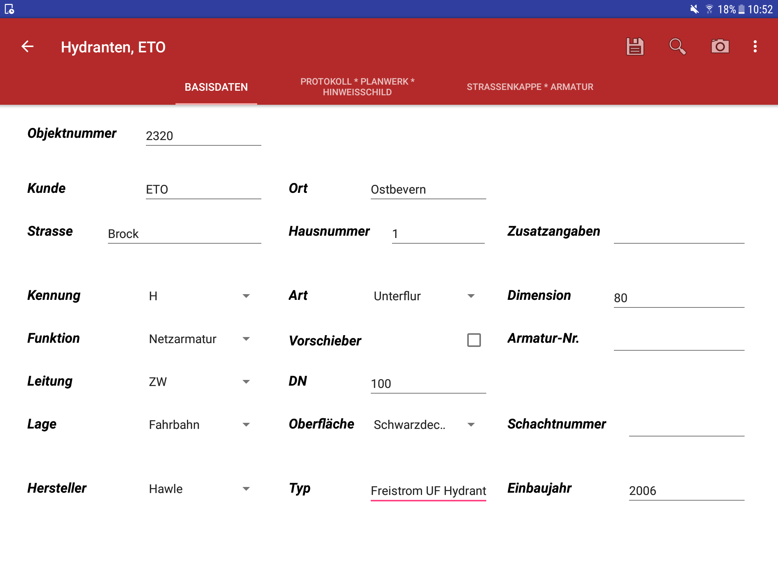Viewport: 778px width, 583px height.
Task: Expand the Oberfläche dropdown showing Schwarzdec..
Action: pyautogui.click(x=424, y=425)
